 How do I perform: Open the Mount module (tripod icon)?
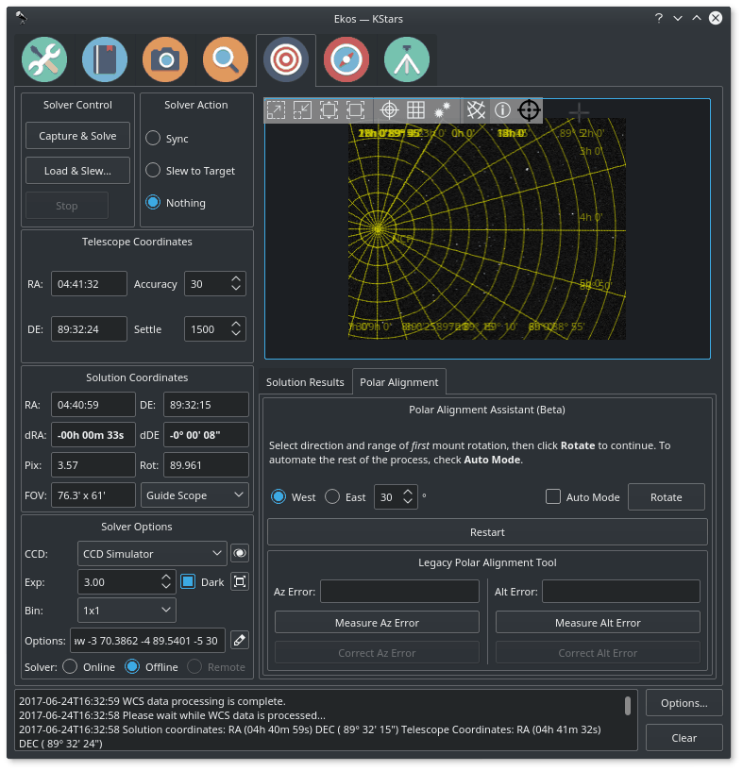(x=407, y=59)
